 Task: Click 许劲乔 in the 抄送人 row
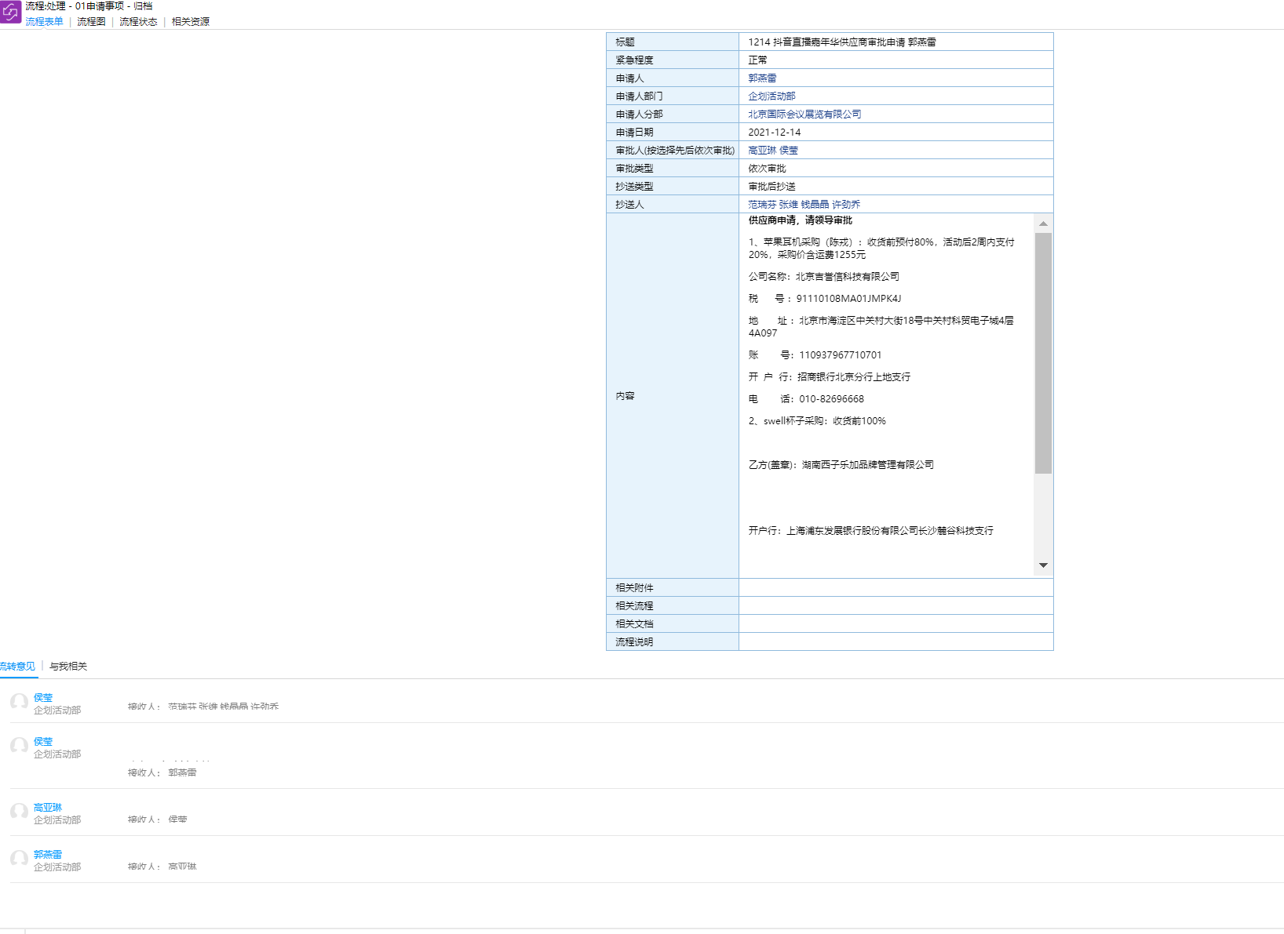click(846, 205)
